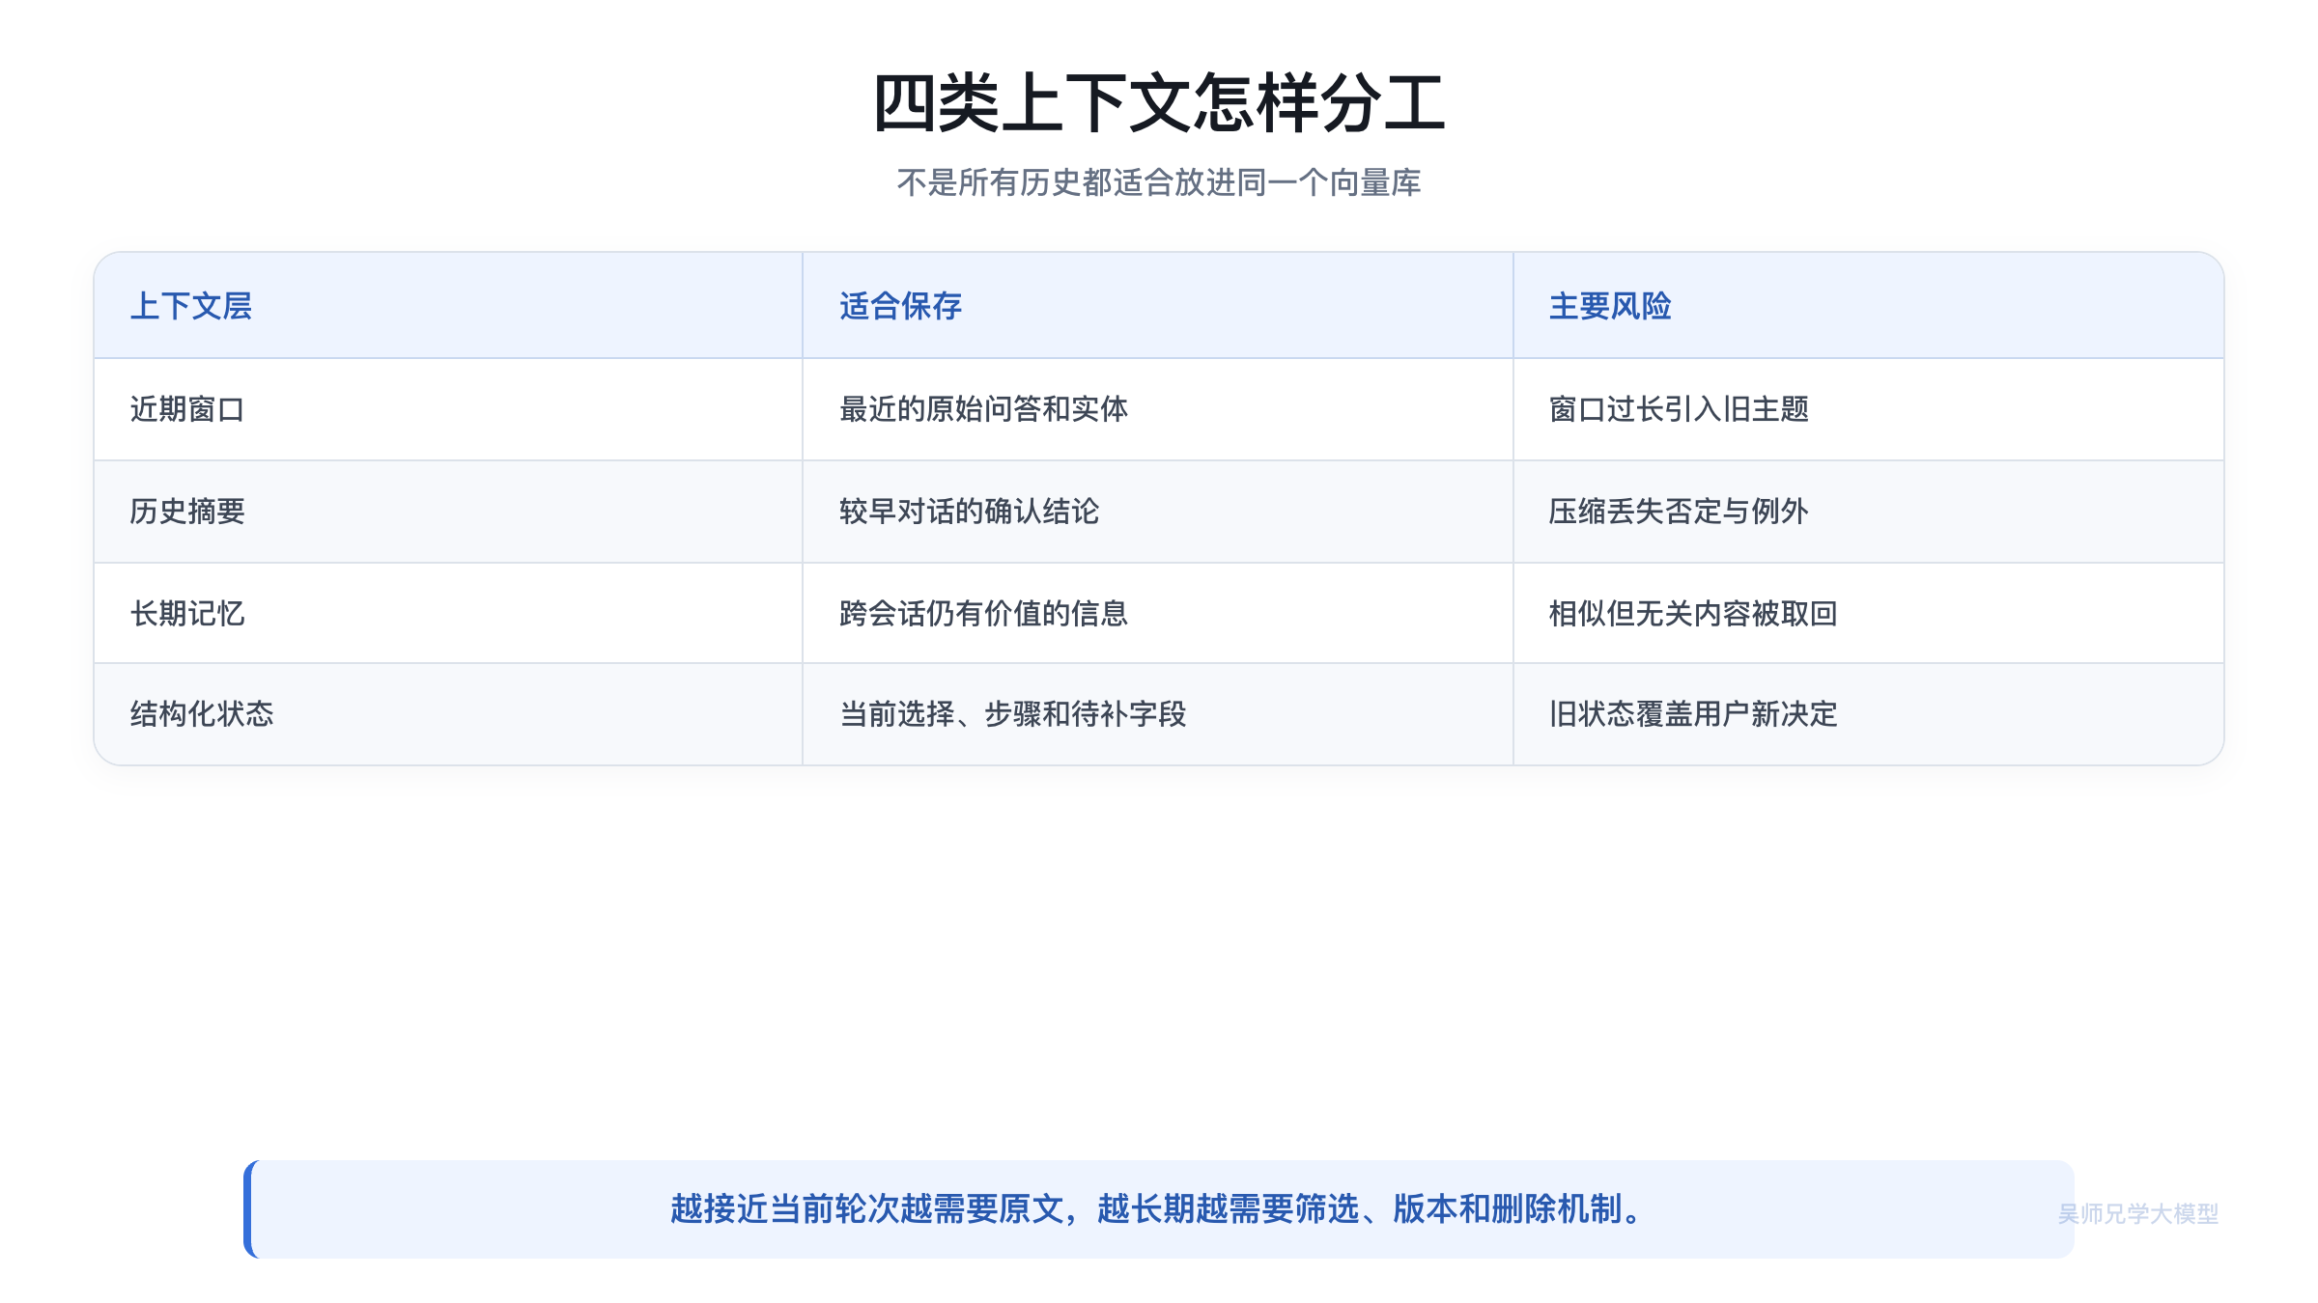Screen dimensions: 2318x1303
Task: Click the title 四类上下文怎样分工
Action: click(x=1159, y=103)
